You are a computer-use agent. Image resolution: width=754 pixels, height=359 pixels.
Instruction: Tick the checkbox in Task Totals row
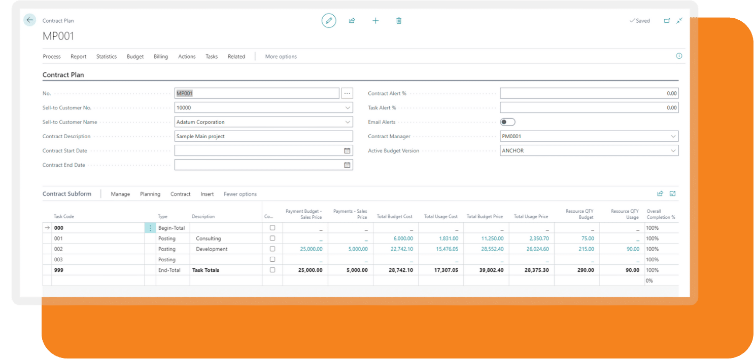(x=272, y=270)
